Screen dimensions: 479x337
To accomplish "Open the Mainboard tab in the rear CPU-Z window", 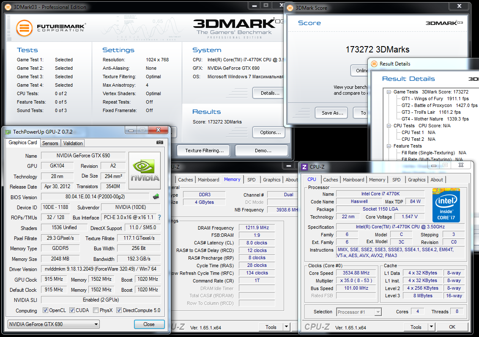I will pos(208,180).
